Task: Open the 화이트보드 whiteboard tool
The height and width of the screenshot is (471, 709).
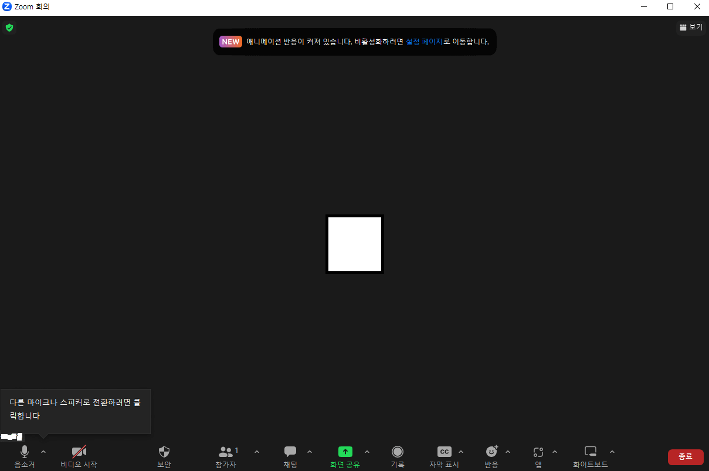Action: pyautogui.click(x=589, y=456)
